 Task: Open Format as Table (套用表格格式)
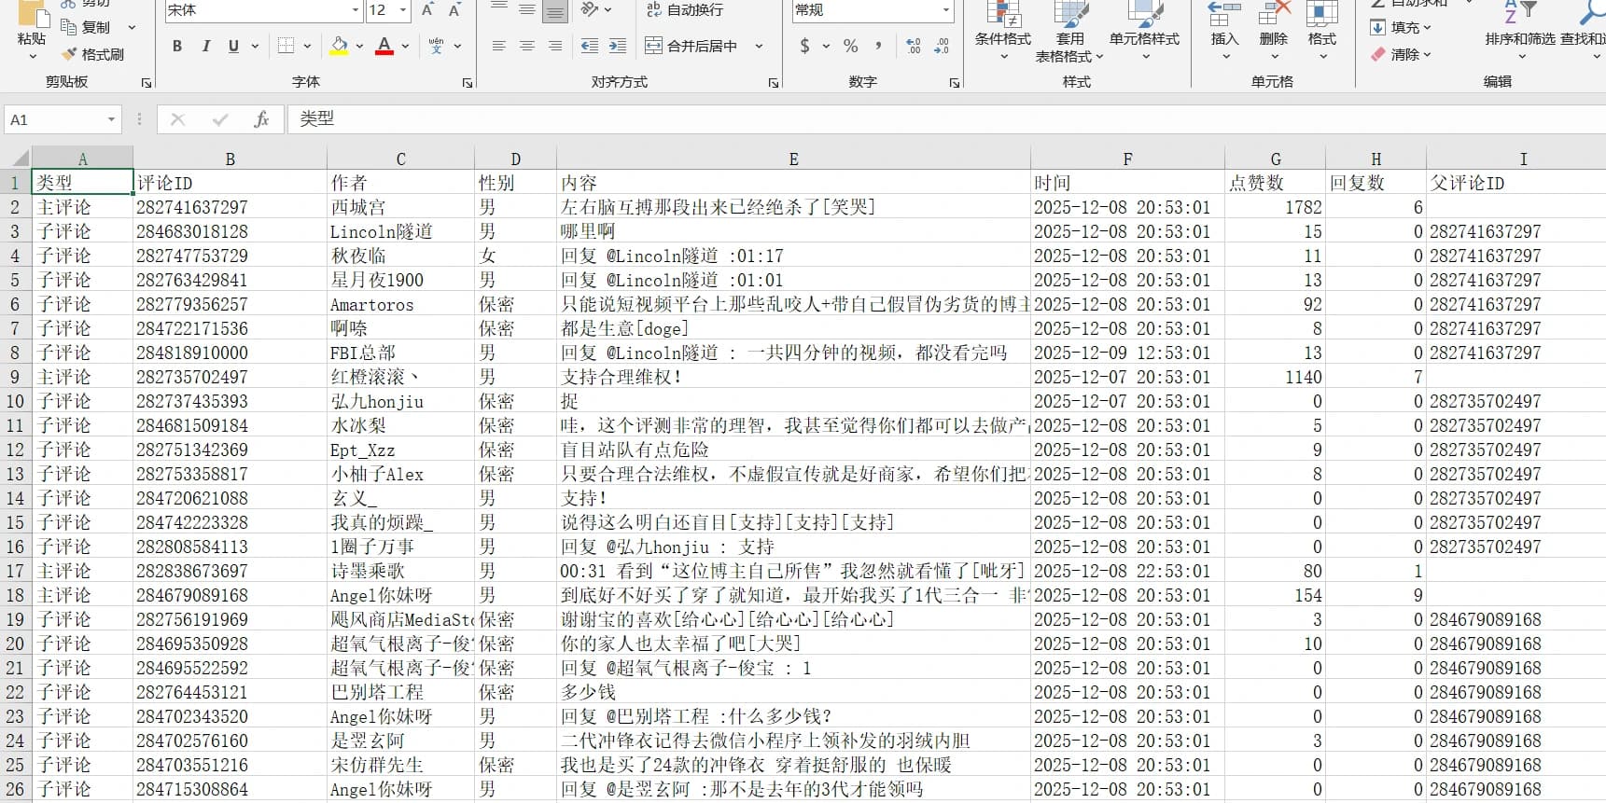point(1069,31)
